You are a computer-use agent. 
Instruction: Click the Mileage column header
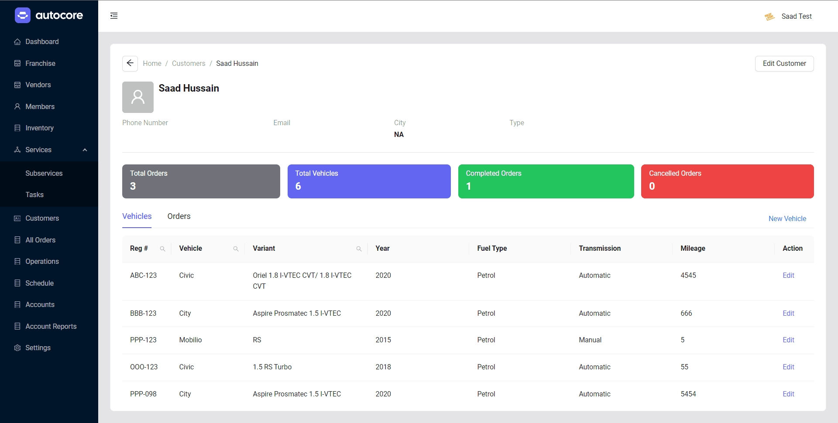pyautogui.click(x=693, y=249)
